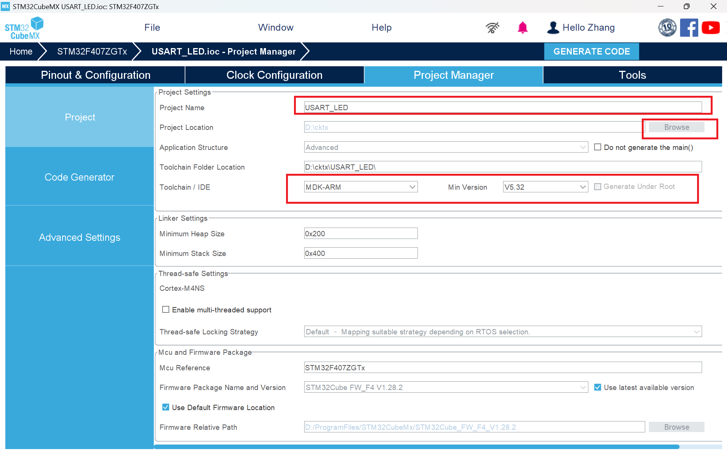Image resolution: width=727 pixels, height=454 pixels.
Task: Click the 'Thread-safe Settings' group title
Action: point(193,273)
